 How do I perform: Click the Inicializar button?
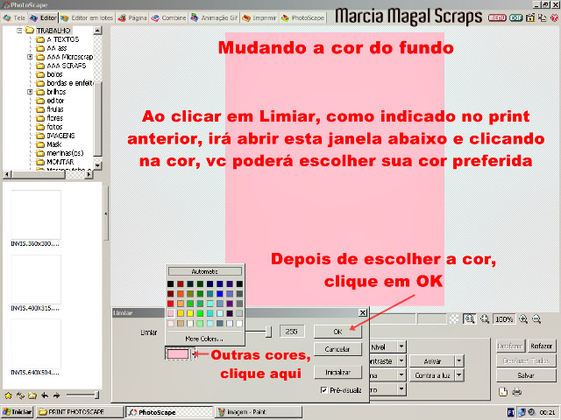pyautogui.click(x=337, y=372)
